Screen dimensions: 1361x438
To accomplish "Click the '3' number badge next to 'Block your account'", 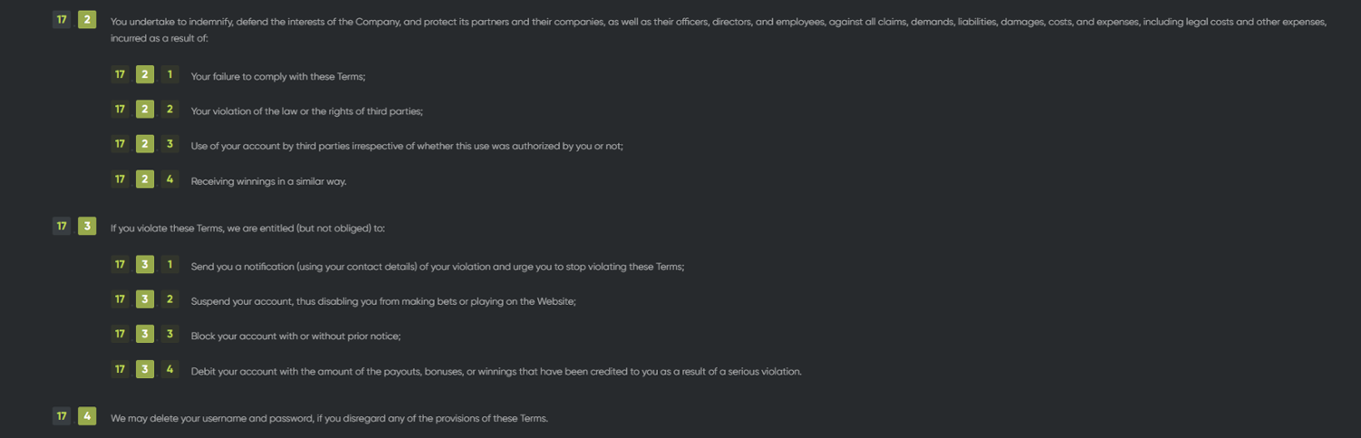I will click(x=170, y=335).
